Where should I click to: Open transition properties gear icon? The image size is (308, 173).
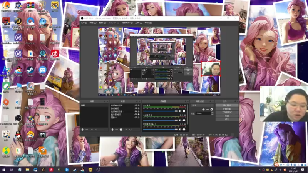(211, 110)
